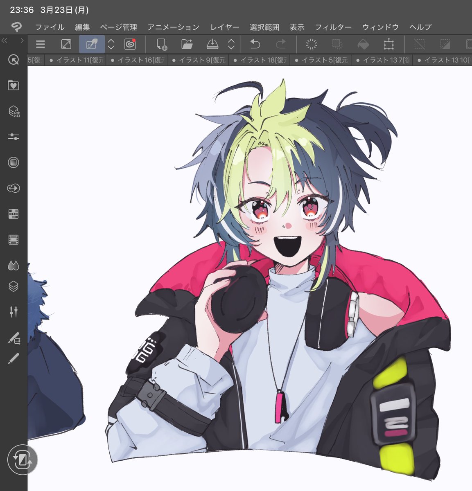Open the 表示 menu
Image resolution: width=472 pixels, height=491 pixels.
coord(297,27)
